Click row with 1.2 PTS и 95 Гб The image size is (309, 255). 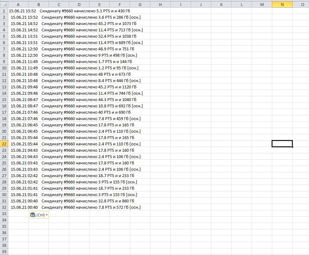pos(75,68)
